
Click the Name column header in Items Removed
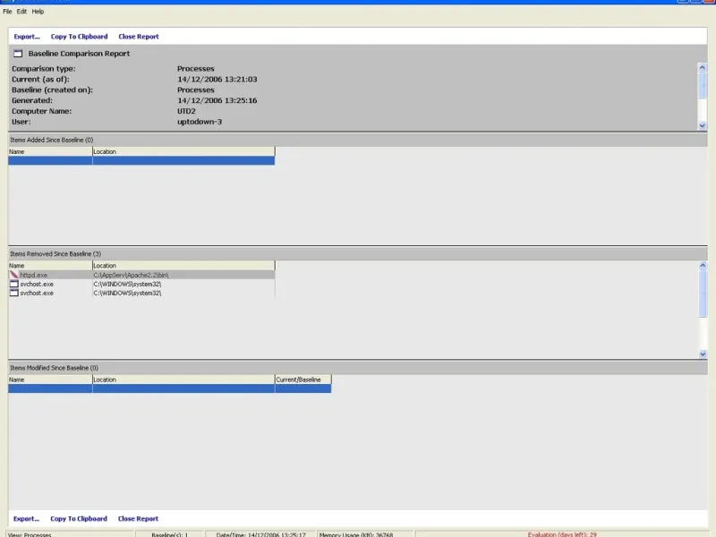click(50, 265)
